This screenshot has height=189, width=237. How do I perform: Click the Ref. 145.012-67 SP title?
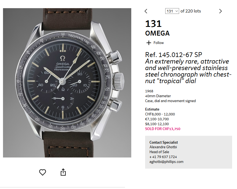(x=173, y=55)
